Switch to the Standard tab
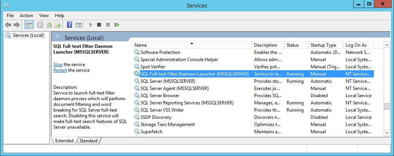 pyautogui.click(x=88, y=141)
